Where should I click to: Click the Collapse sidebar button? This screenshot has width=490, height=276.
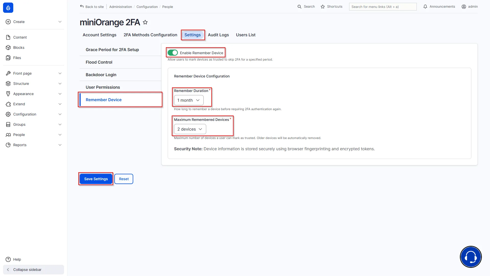tap(33, 270)
